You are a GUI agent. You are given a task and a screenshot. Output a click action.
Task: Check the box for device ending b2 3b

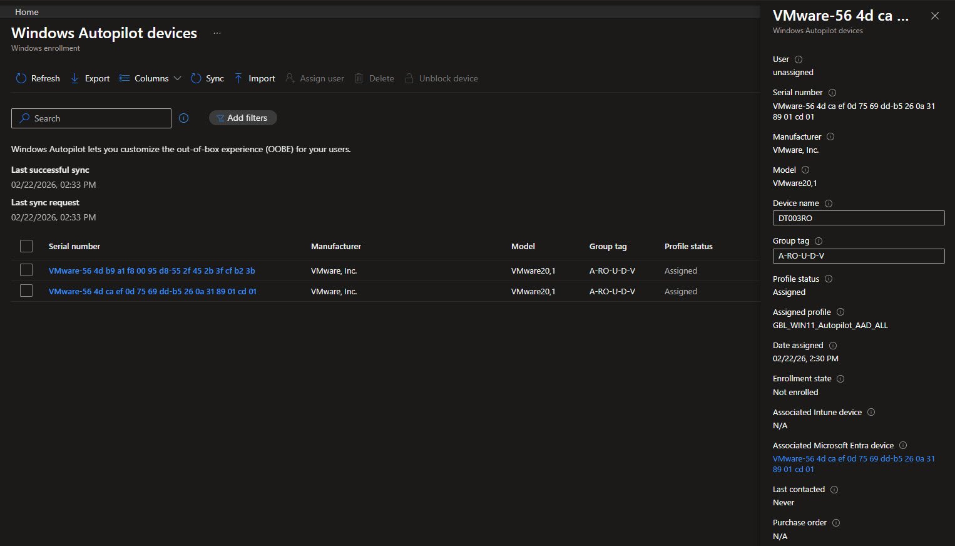pyautogui.click(x=26, y=270)
